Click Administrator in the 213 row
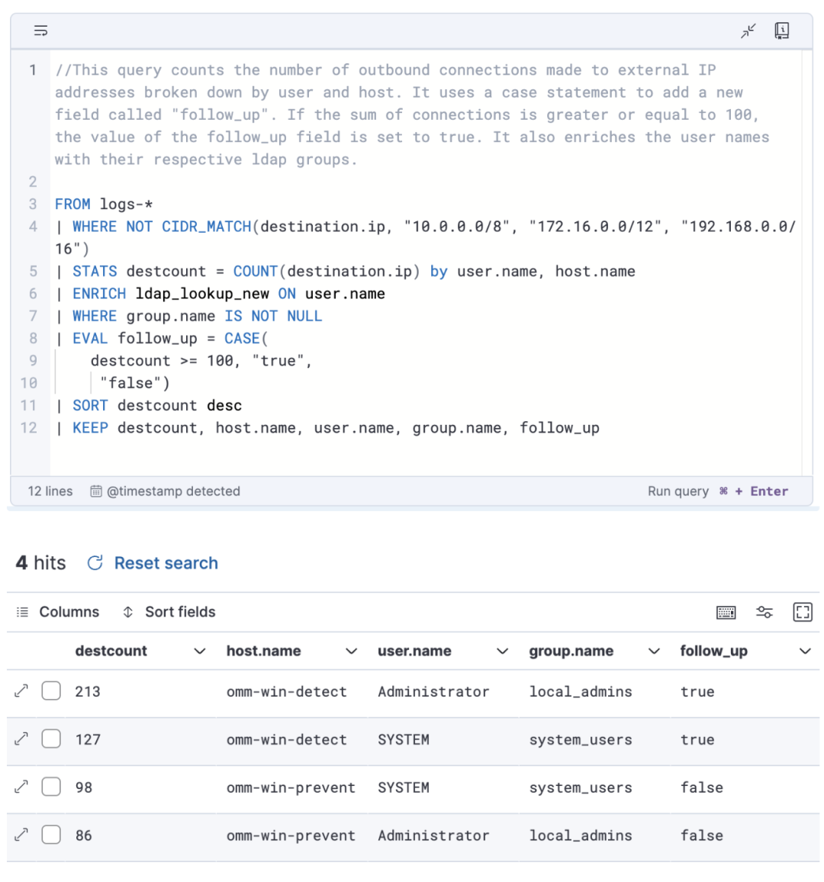Screen dimensions: 824x882 (x=433, y=691)
